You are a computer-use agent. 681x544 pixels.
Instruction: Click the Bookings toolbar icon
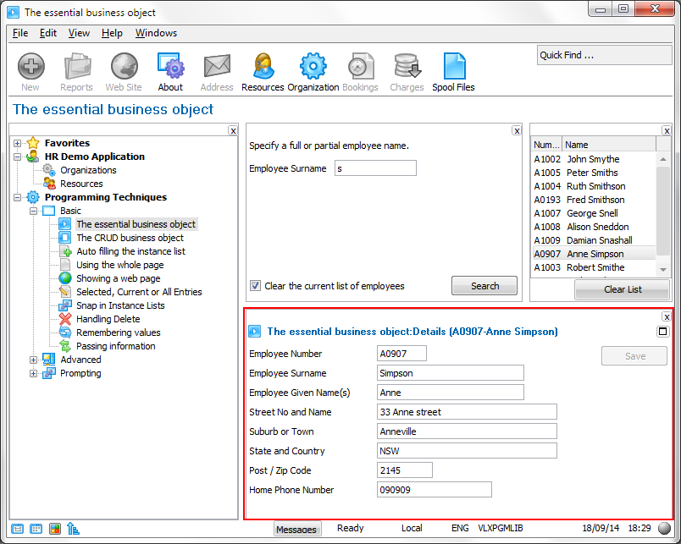[x=360, y=66]
